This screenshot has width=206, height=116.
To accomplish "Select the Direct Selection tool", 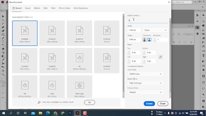I will (3, 20).
